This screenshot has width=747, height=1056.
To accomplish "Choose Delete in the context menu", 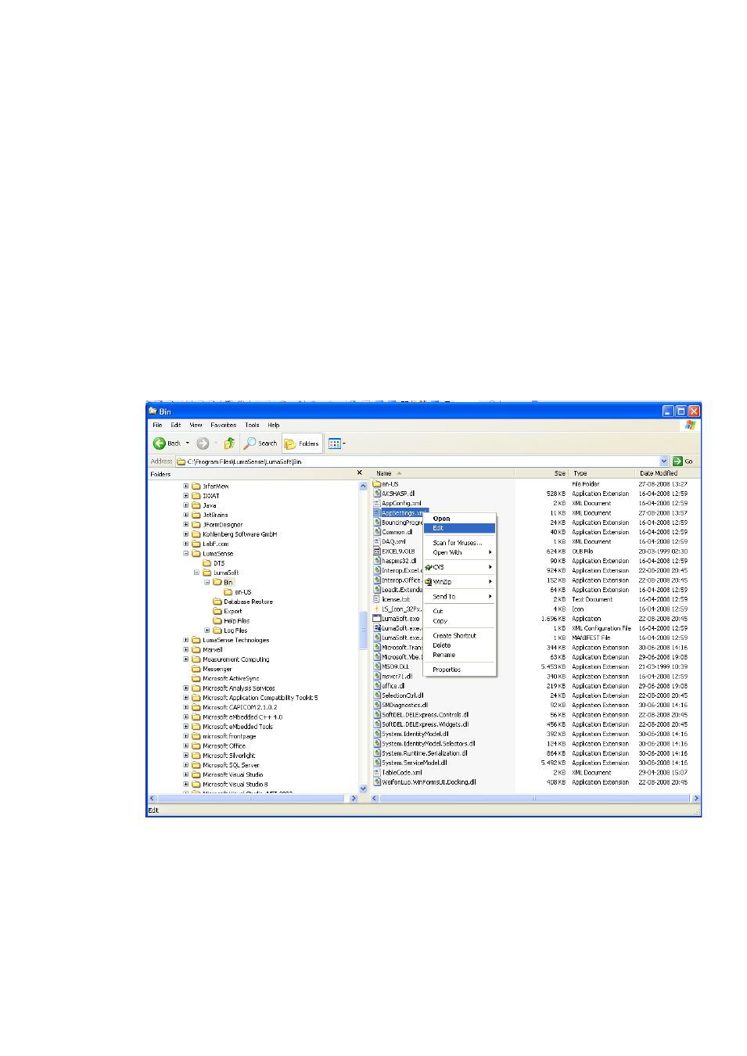I will [x=460, y=645].
